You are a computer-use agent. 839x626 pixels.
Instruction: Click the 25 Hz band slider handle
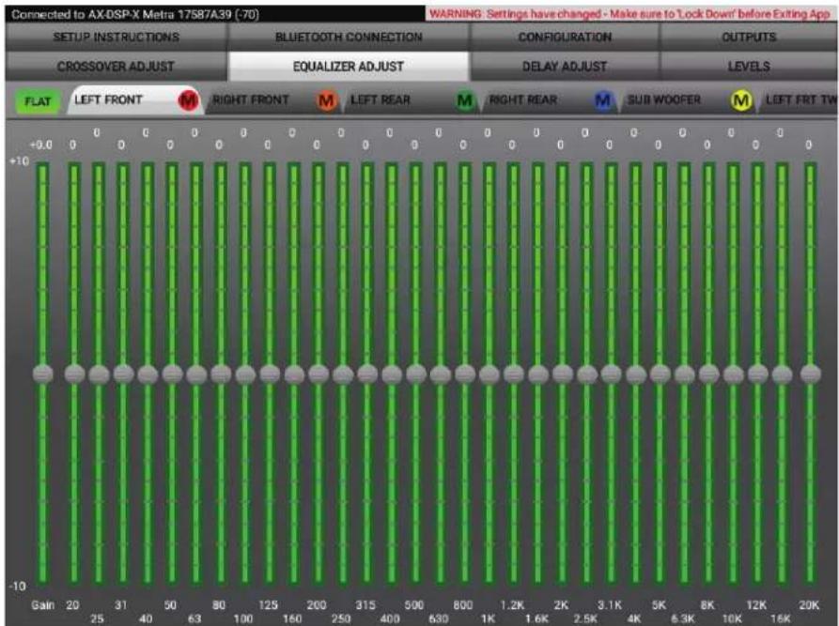(99, 374)
